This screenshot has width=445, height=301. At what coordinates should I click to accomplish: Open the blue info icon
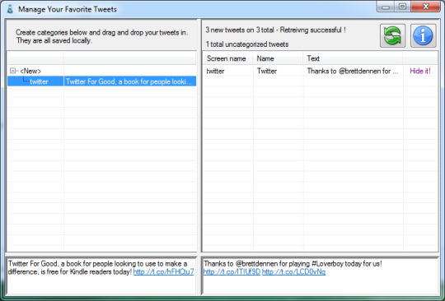click(x=423, y=35)
